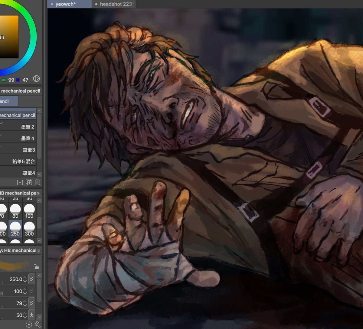Toggle the tool property lock icon
This screenshot has width=363, height=329.
point(36,267)
